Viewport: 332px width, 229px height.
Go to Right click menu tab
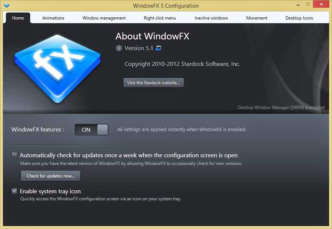coord(160,18)
